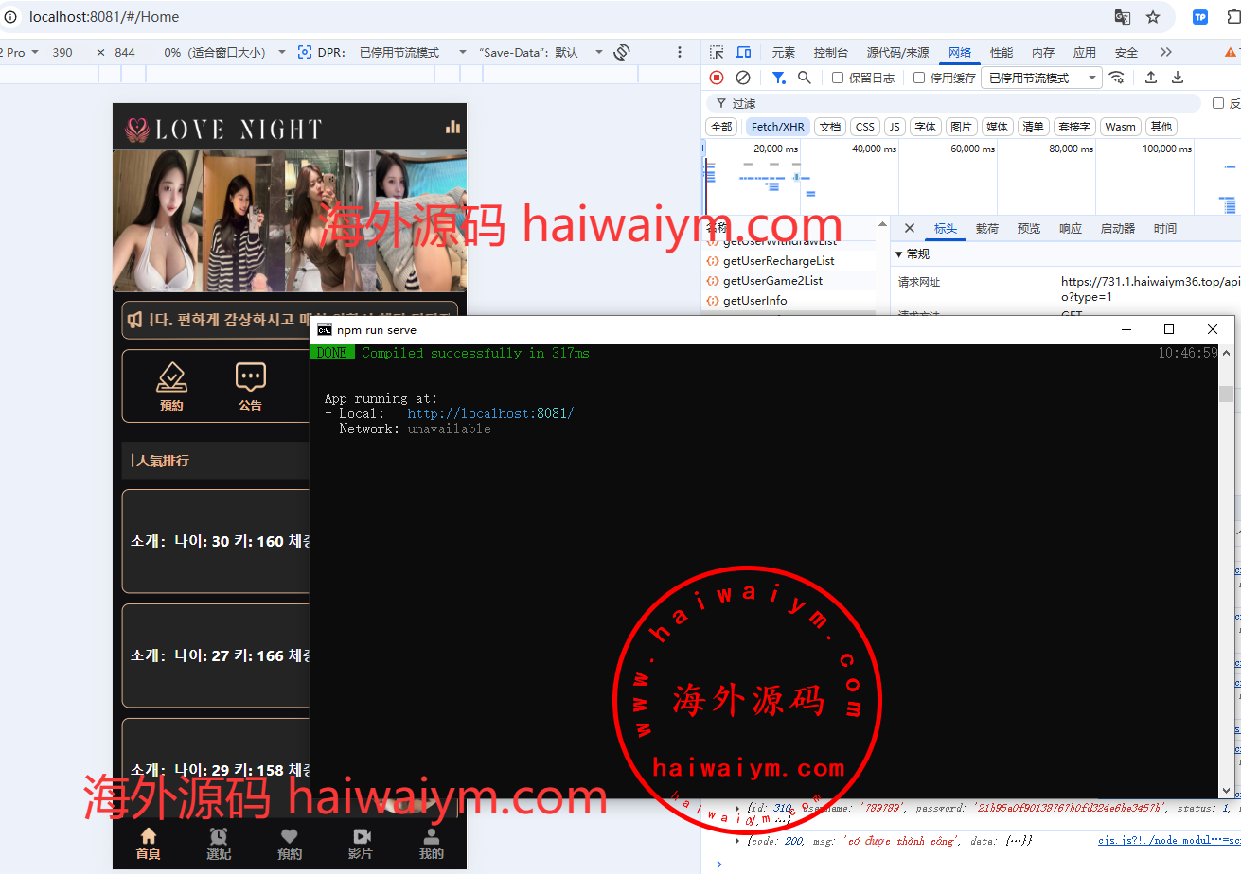Toggle the 字体 filter chip

tap(926, 127)
